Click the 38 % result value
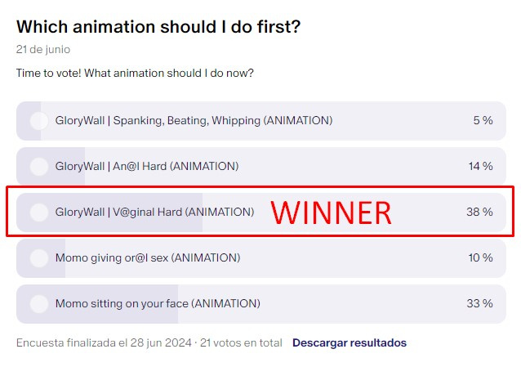 point(479,212)
